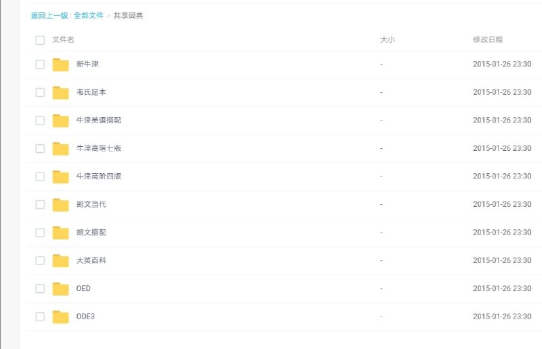Select the modified date of ODE3 row
The height and width of the screenshot is (349, 542).
pyautogui.click(x=502, y=317)
